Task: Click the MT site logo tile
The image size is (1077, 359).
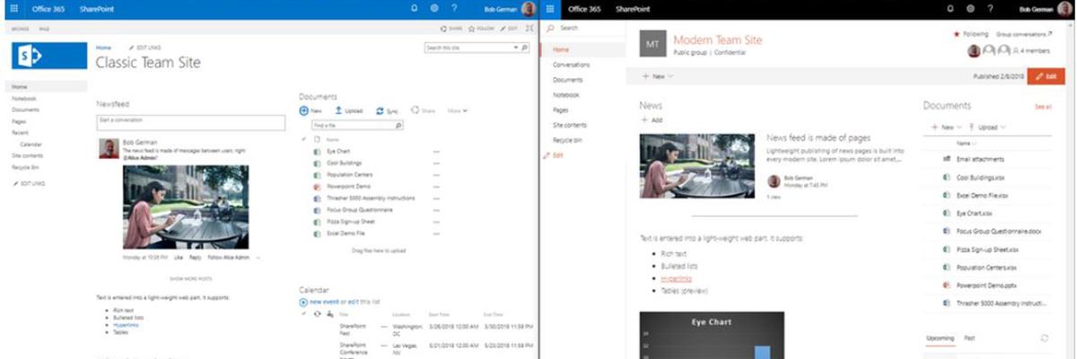Action: [652, 44]
